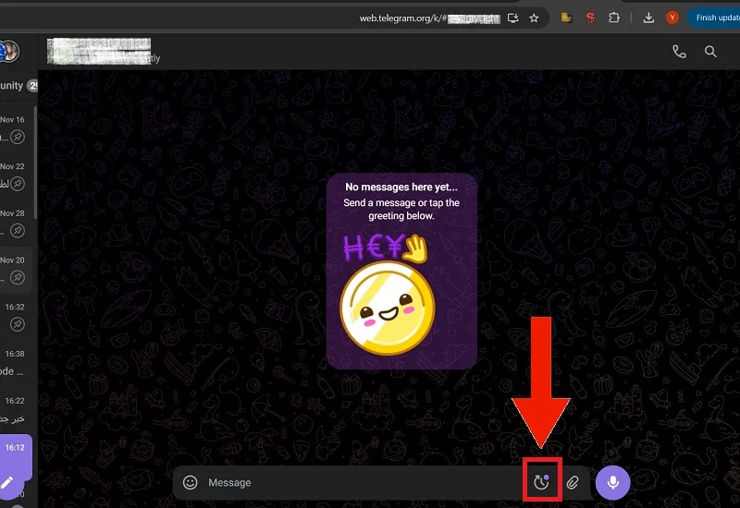Search this chat using the magnifier icon
Image resolution: width=740 pixels, height=508 pixels.
tap(710, 52)
